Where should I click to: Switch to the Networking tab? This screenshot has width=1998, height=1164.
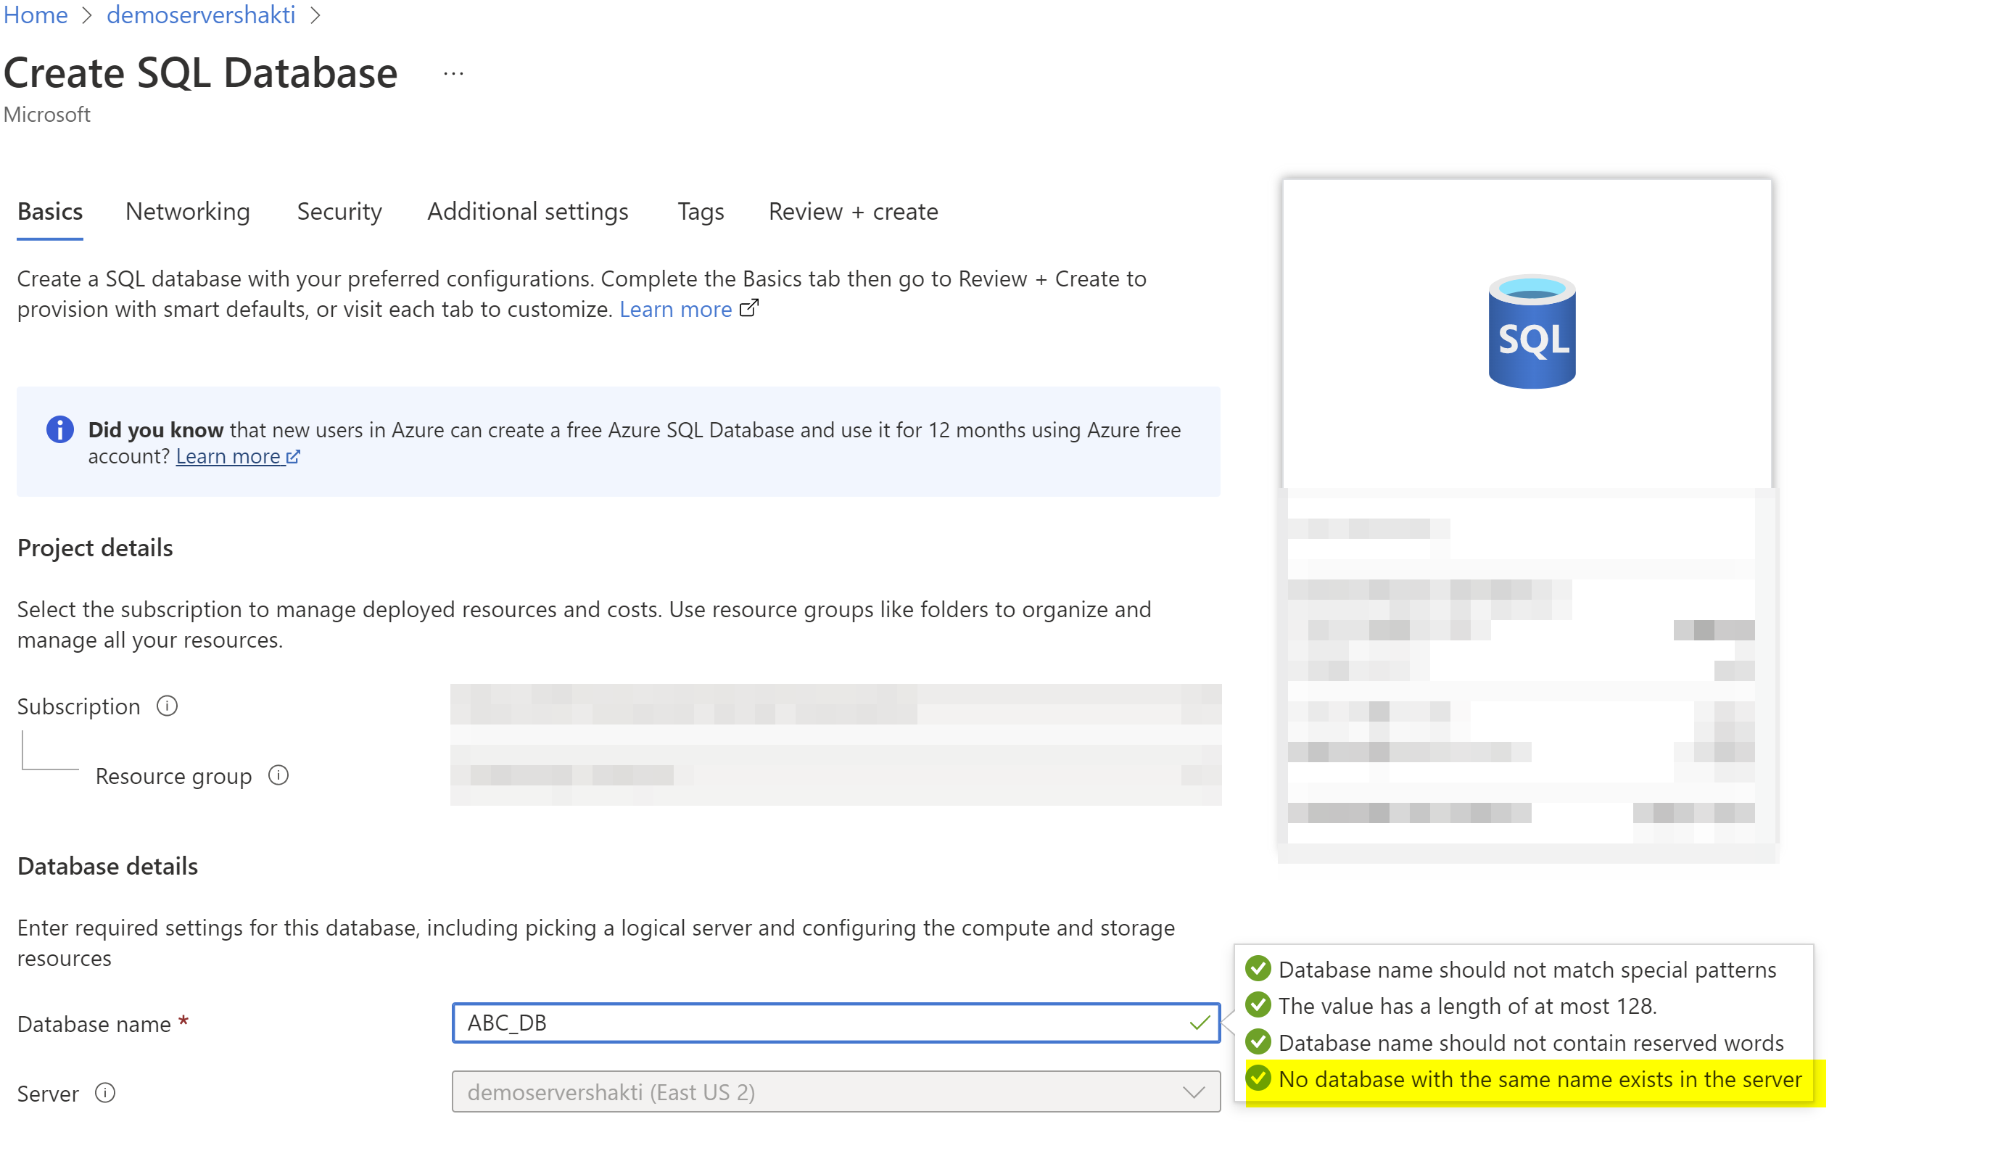point(188,212)
